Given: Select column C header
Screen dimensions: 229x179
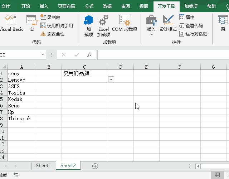Looking at the screenshot, I should click(x=85, y=67).
